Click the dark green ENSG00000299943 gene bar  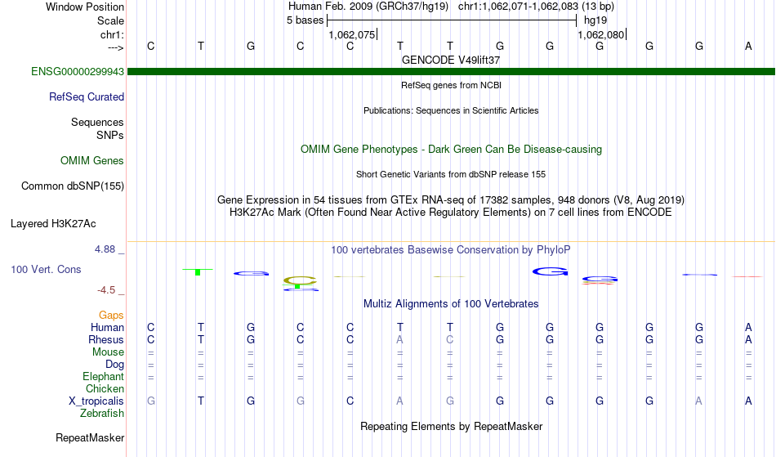coord(451,72)
